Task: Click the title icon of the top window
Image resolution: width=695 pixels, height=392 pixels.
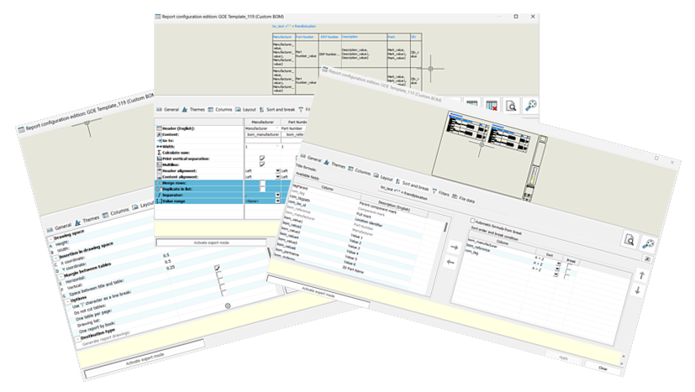Action: coord(158,17)
